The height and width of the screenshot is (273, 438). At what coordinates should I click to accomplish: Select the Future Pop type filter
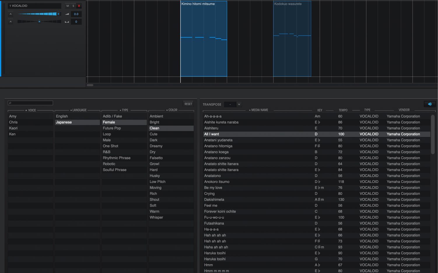(124, 128)
